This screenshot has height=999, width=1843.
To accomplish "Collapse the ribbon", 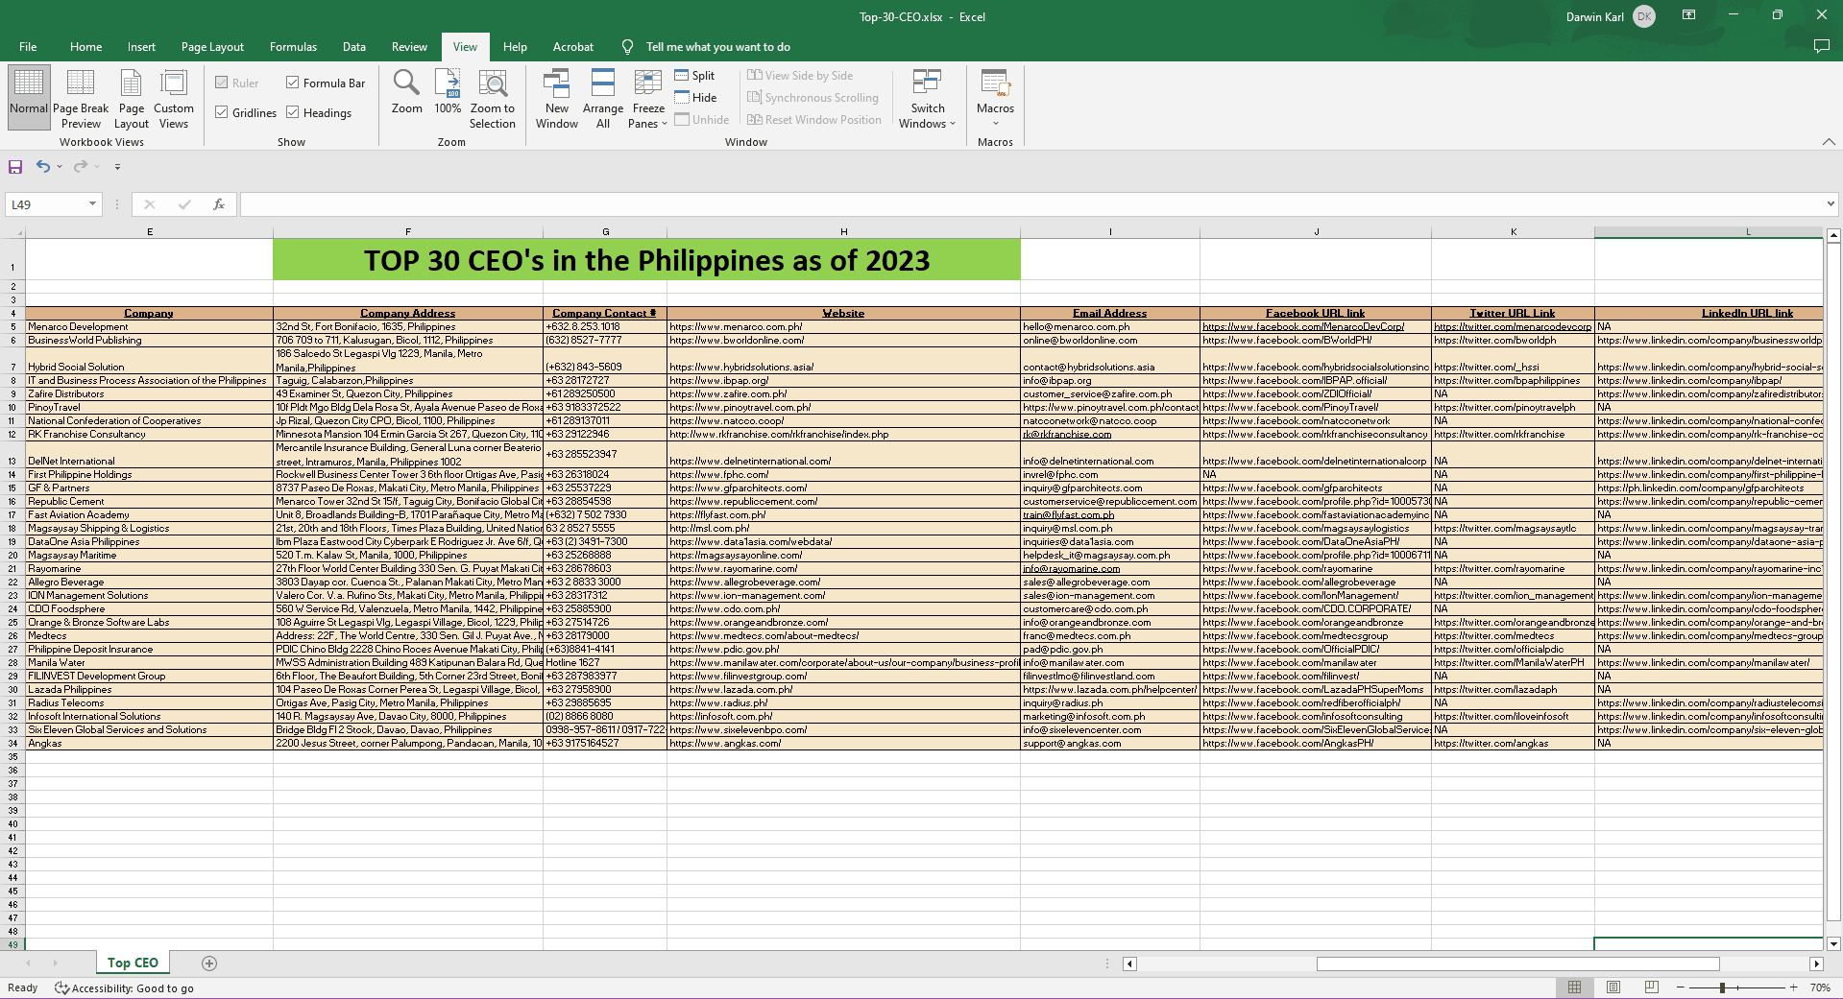I will [x=1829, y=142].
